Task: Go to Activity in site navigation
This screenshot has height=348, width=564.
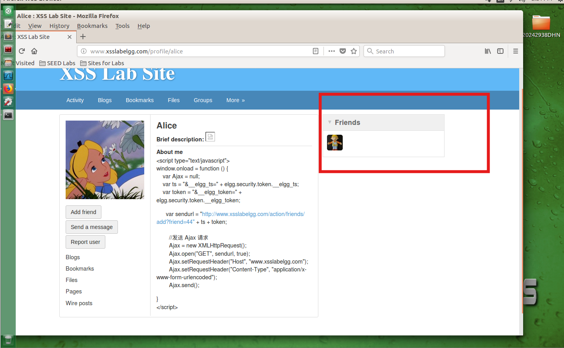Action: point(75,100)
